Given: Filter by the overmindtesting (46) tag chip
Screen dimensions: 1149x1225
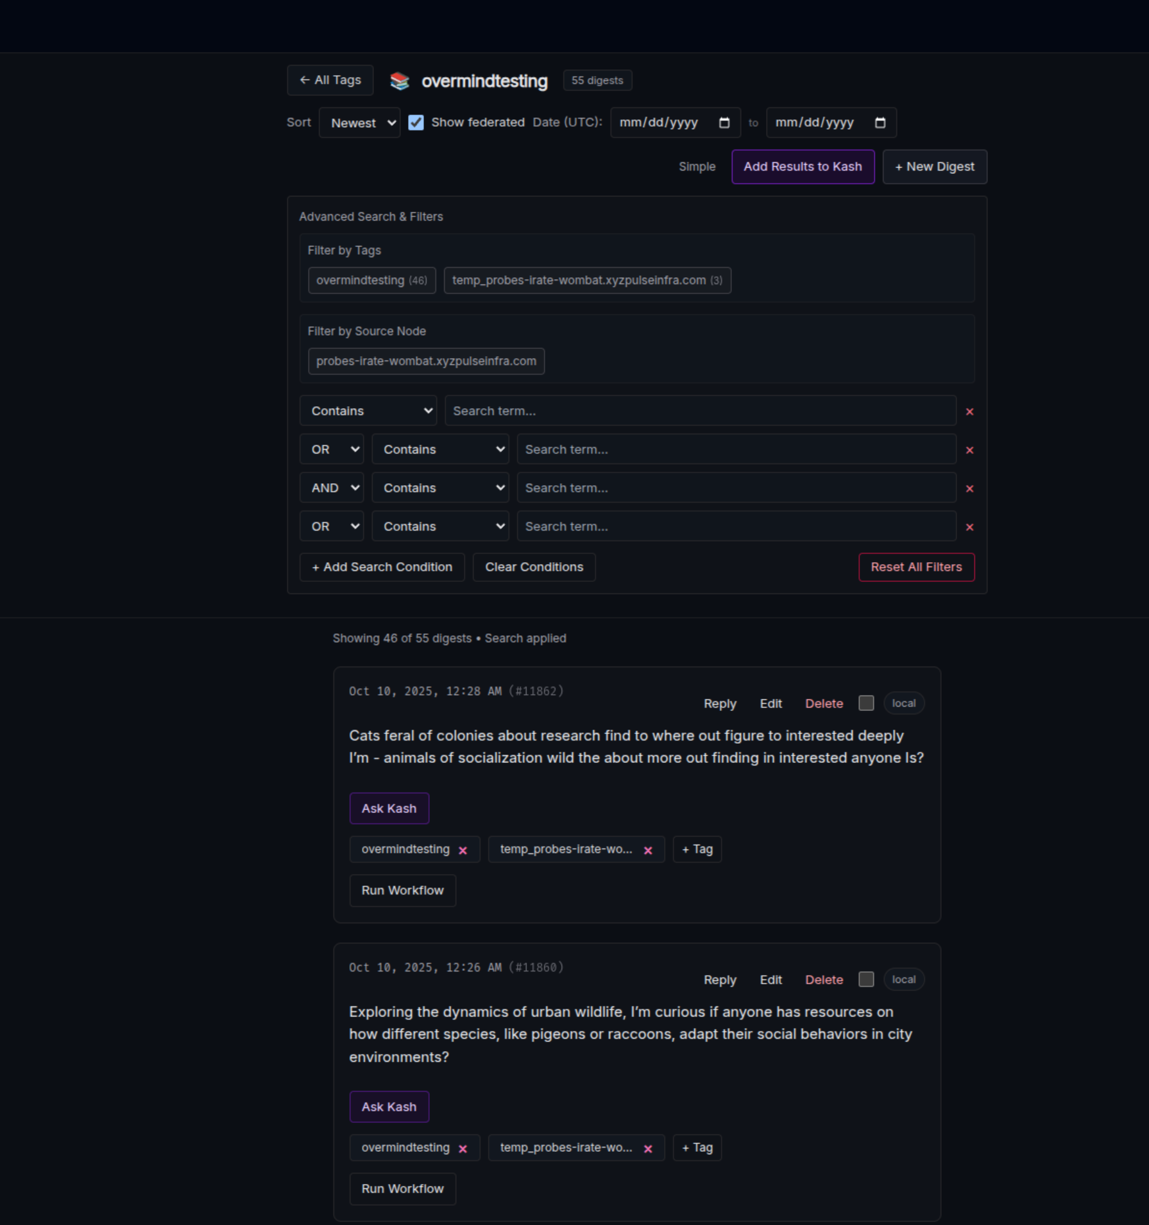Looking at the screenshot, I should coord(371,280).
